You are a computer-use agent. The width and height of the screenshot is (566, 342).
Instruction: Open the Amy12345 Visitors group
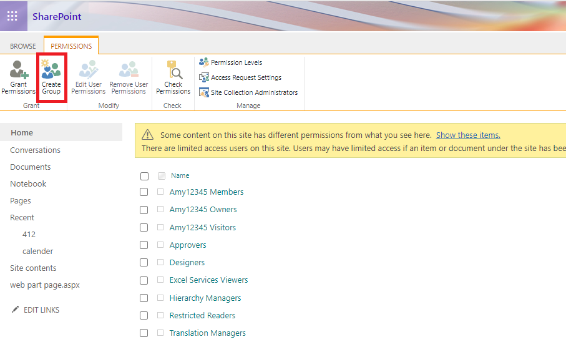(x=203, y=228)
